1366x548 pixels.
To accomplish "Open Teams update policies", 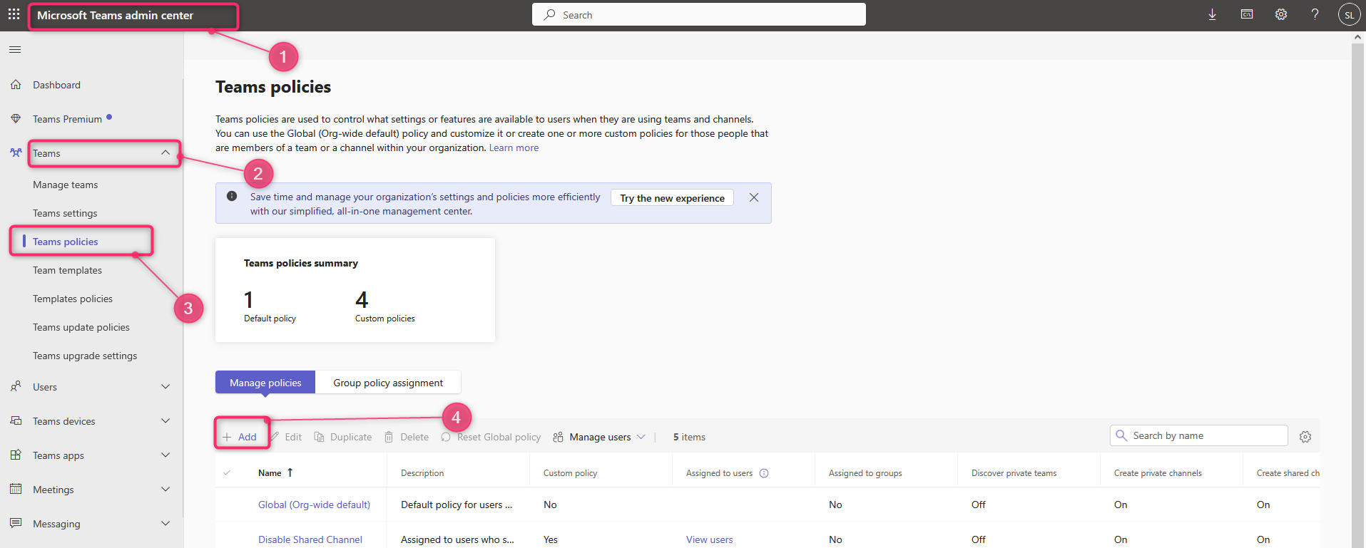I will click(x=81, y=327).
